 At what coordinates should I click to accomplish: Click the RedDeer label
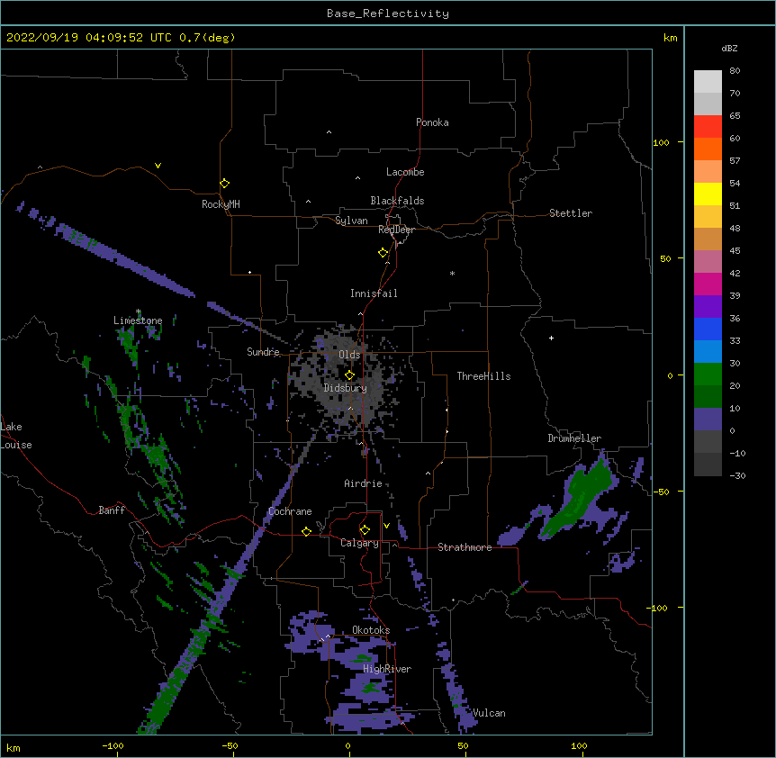396,230
